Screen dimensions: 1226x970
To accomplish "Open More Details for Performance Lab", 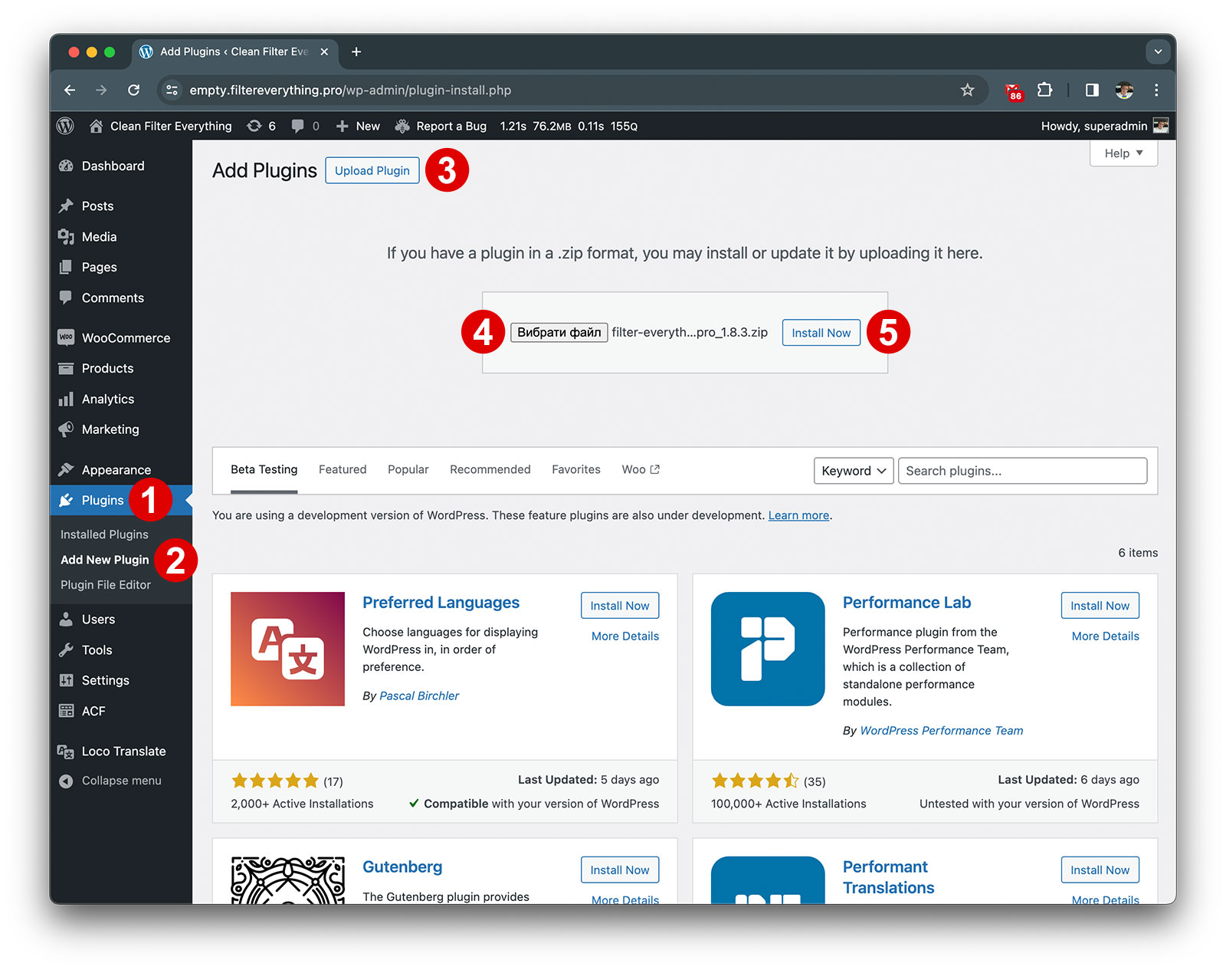I will coord(1104,636).
